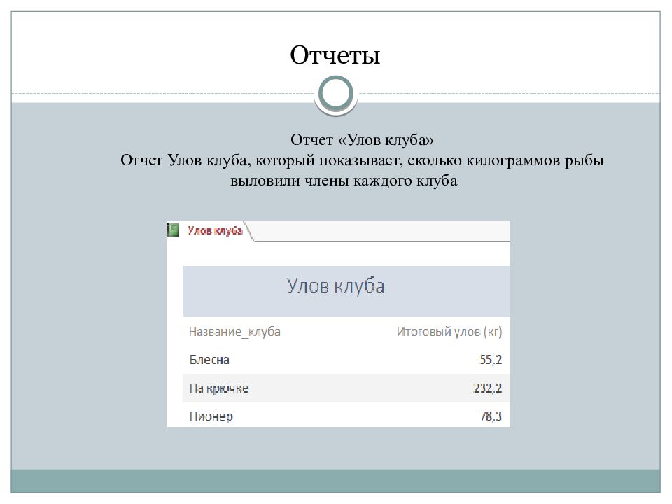
Task: Click the slide title Отчеты
Action: [x=335, y=55]
